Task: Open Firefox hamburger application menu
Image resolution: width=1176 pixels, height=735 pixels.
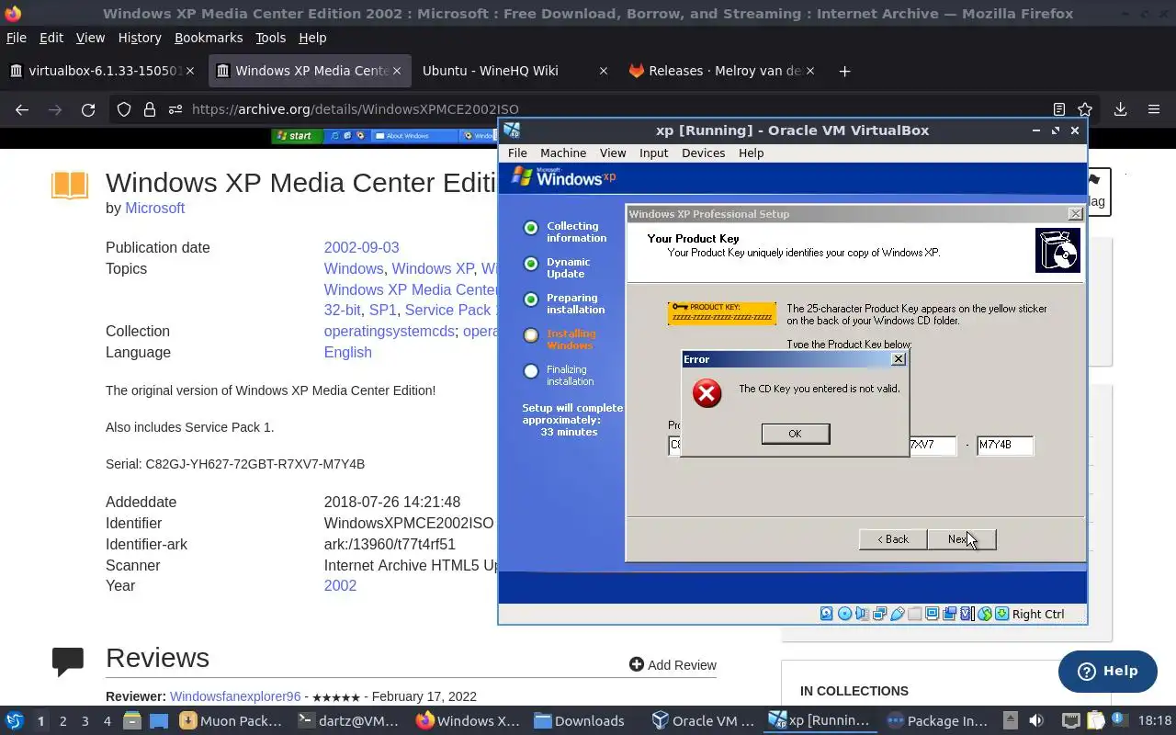Action: [x=1154, y=109]
